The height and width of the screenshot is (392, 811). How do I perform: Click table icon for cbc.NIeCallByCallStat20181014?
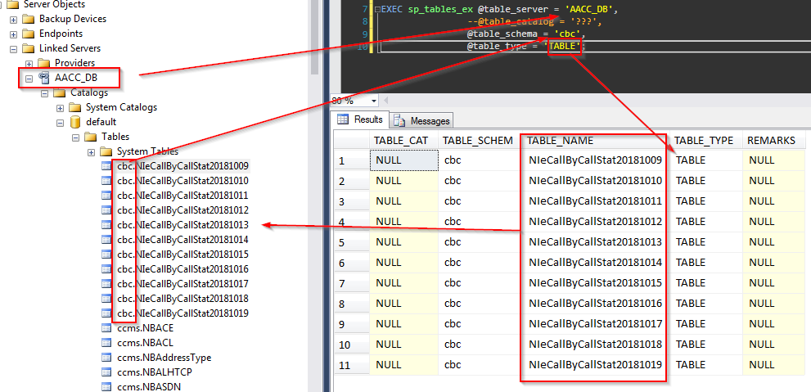(106, 240)
